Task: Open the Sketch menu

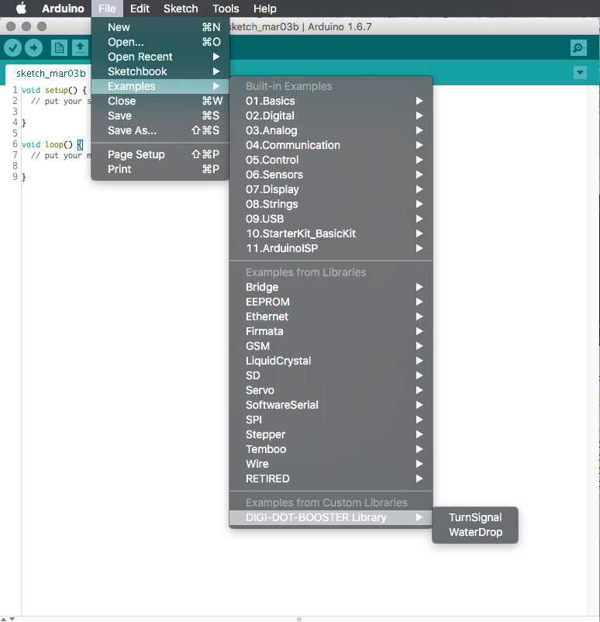Action: pyautogui.click(x=181, y=9)
